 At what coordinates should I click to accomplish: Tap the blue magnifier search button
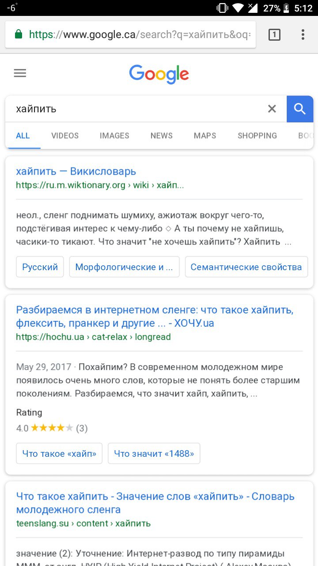(x=300, y=109)
